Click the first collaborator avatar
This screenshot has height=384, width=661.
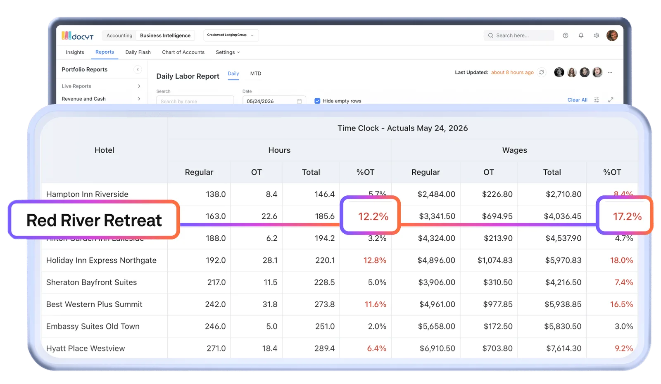(x=559, y=72)
